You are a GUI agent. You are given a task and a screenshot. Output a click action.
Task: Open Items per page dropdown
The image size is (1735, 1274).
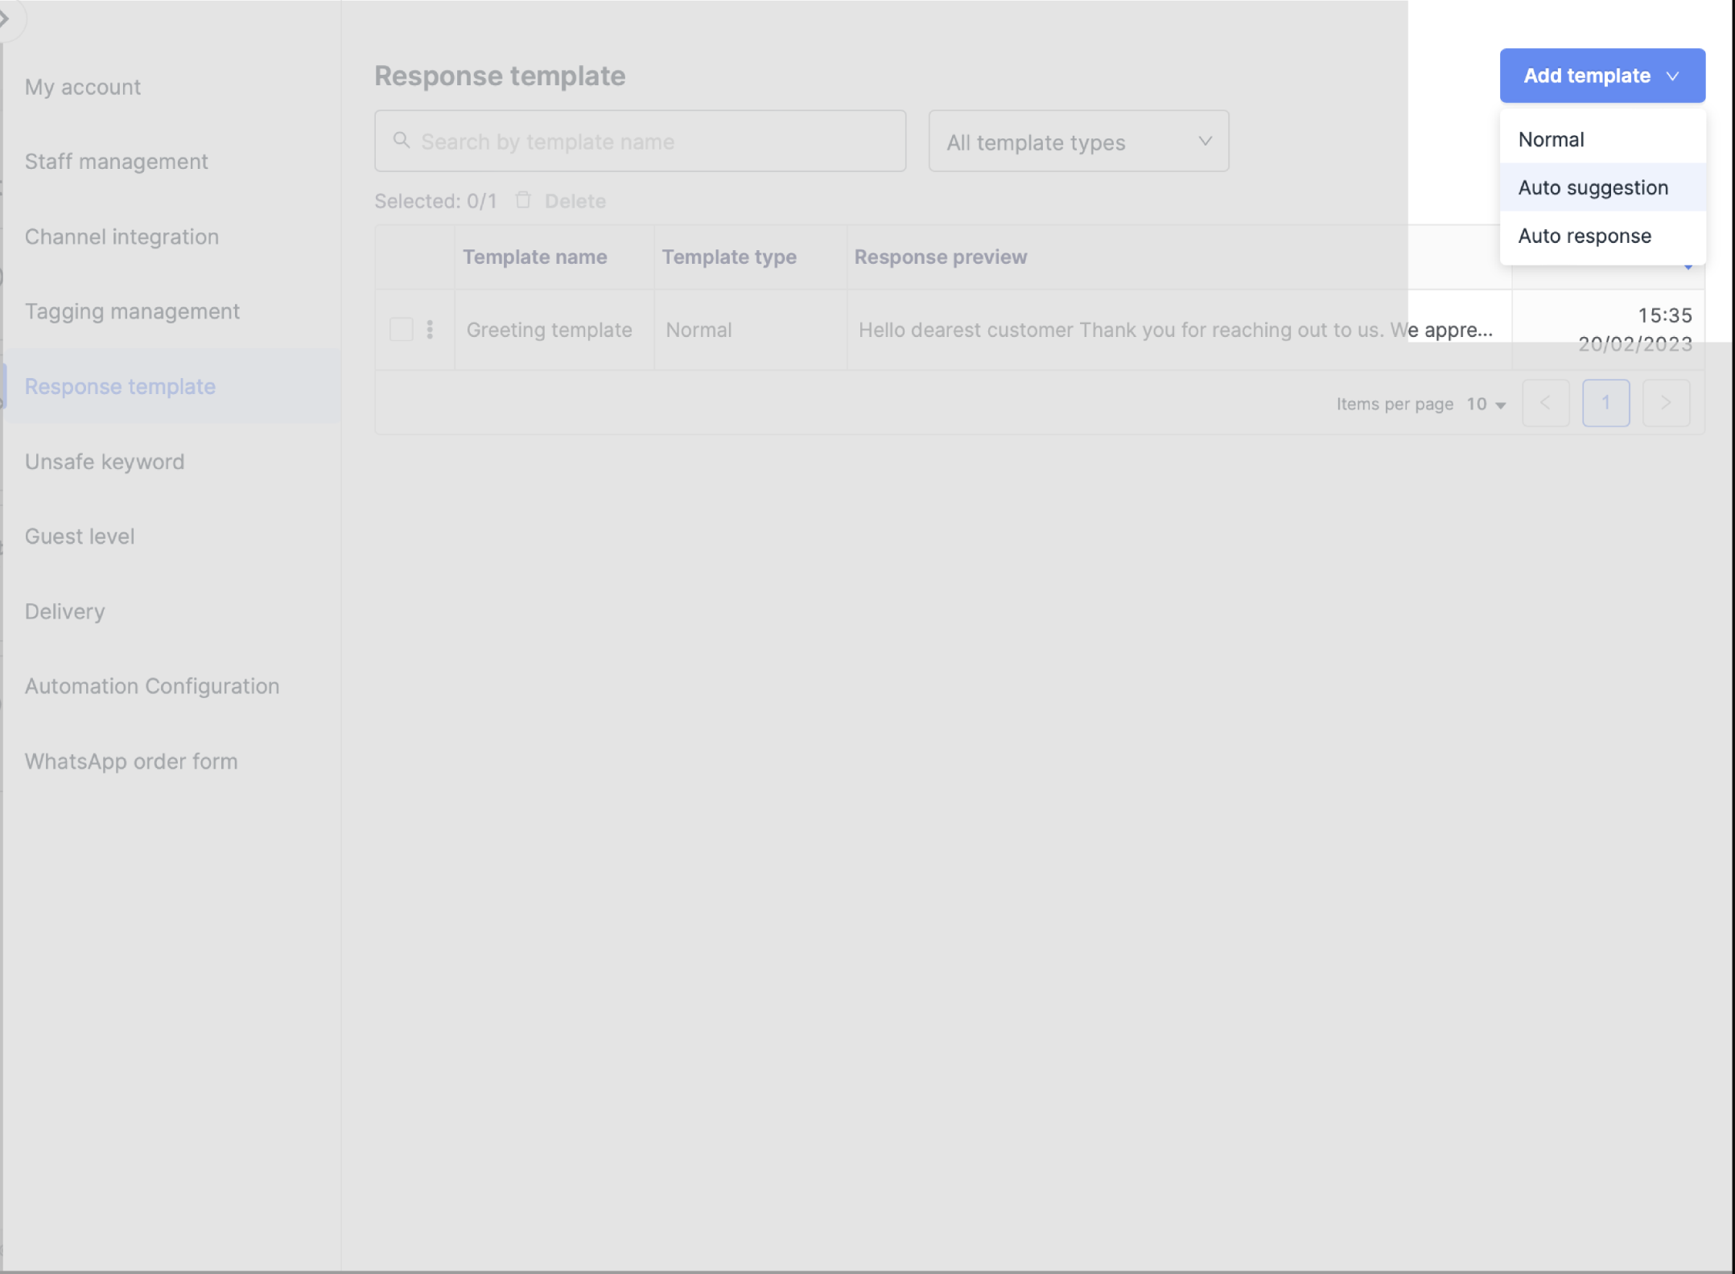1486,405
